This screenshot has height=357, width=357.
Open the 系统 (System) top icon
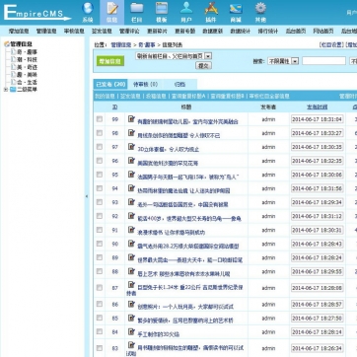(x=88, y=13)
